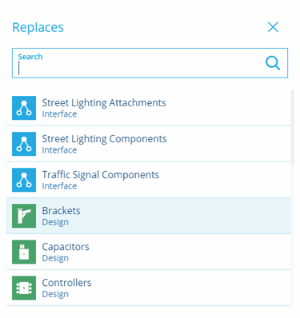This screenshot has width=300, height=318.
Task: Click the green Controllers design icon
Action: (24, 288)
